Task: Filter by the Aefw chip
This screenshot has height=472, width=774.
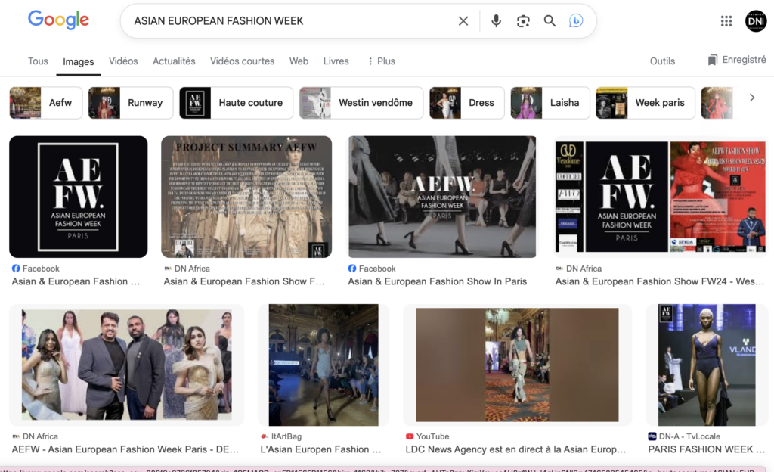Action: pyautogui.click(x=46, y=103)
